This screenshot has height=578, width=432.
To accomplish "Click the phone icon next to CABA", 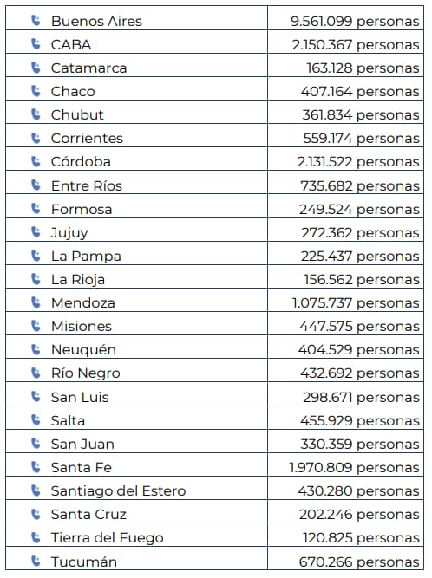I will pos(36,44).
